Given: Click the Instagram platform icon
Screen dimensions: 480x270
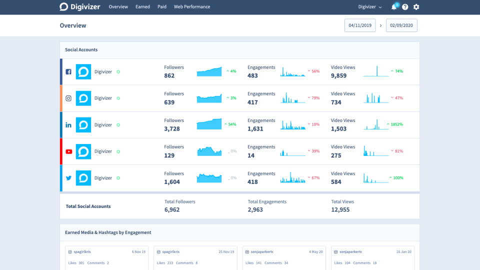Looking at the screenshot, I should 68,98.
